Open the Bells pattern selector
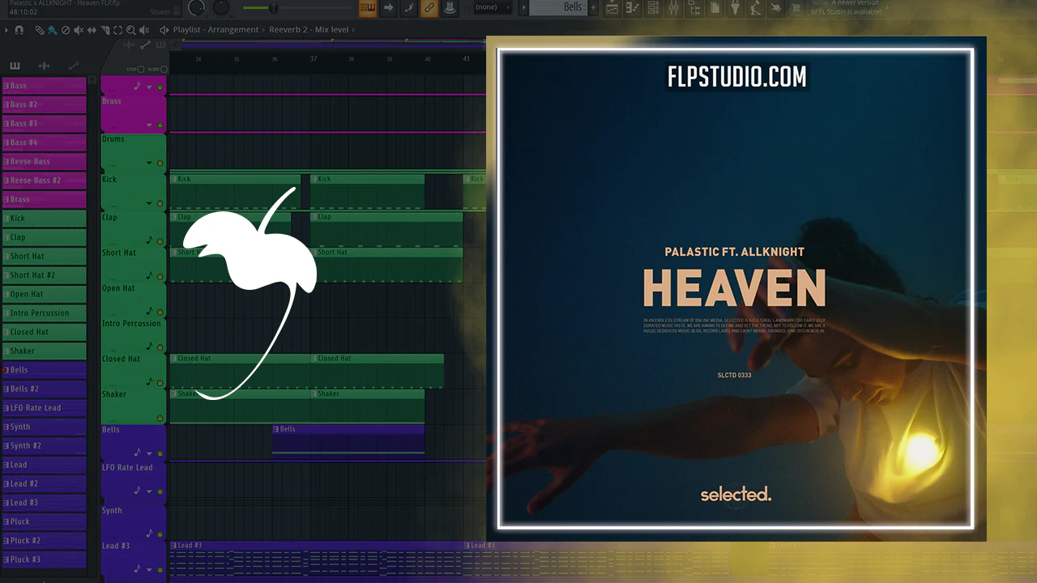The image size is (1037, 583). 557,7
